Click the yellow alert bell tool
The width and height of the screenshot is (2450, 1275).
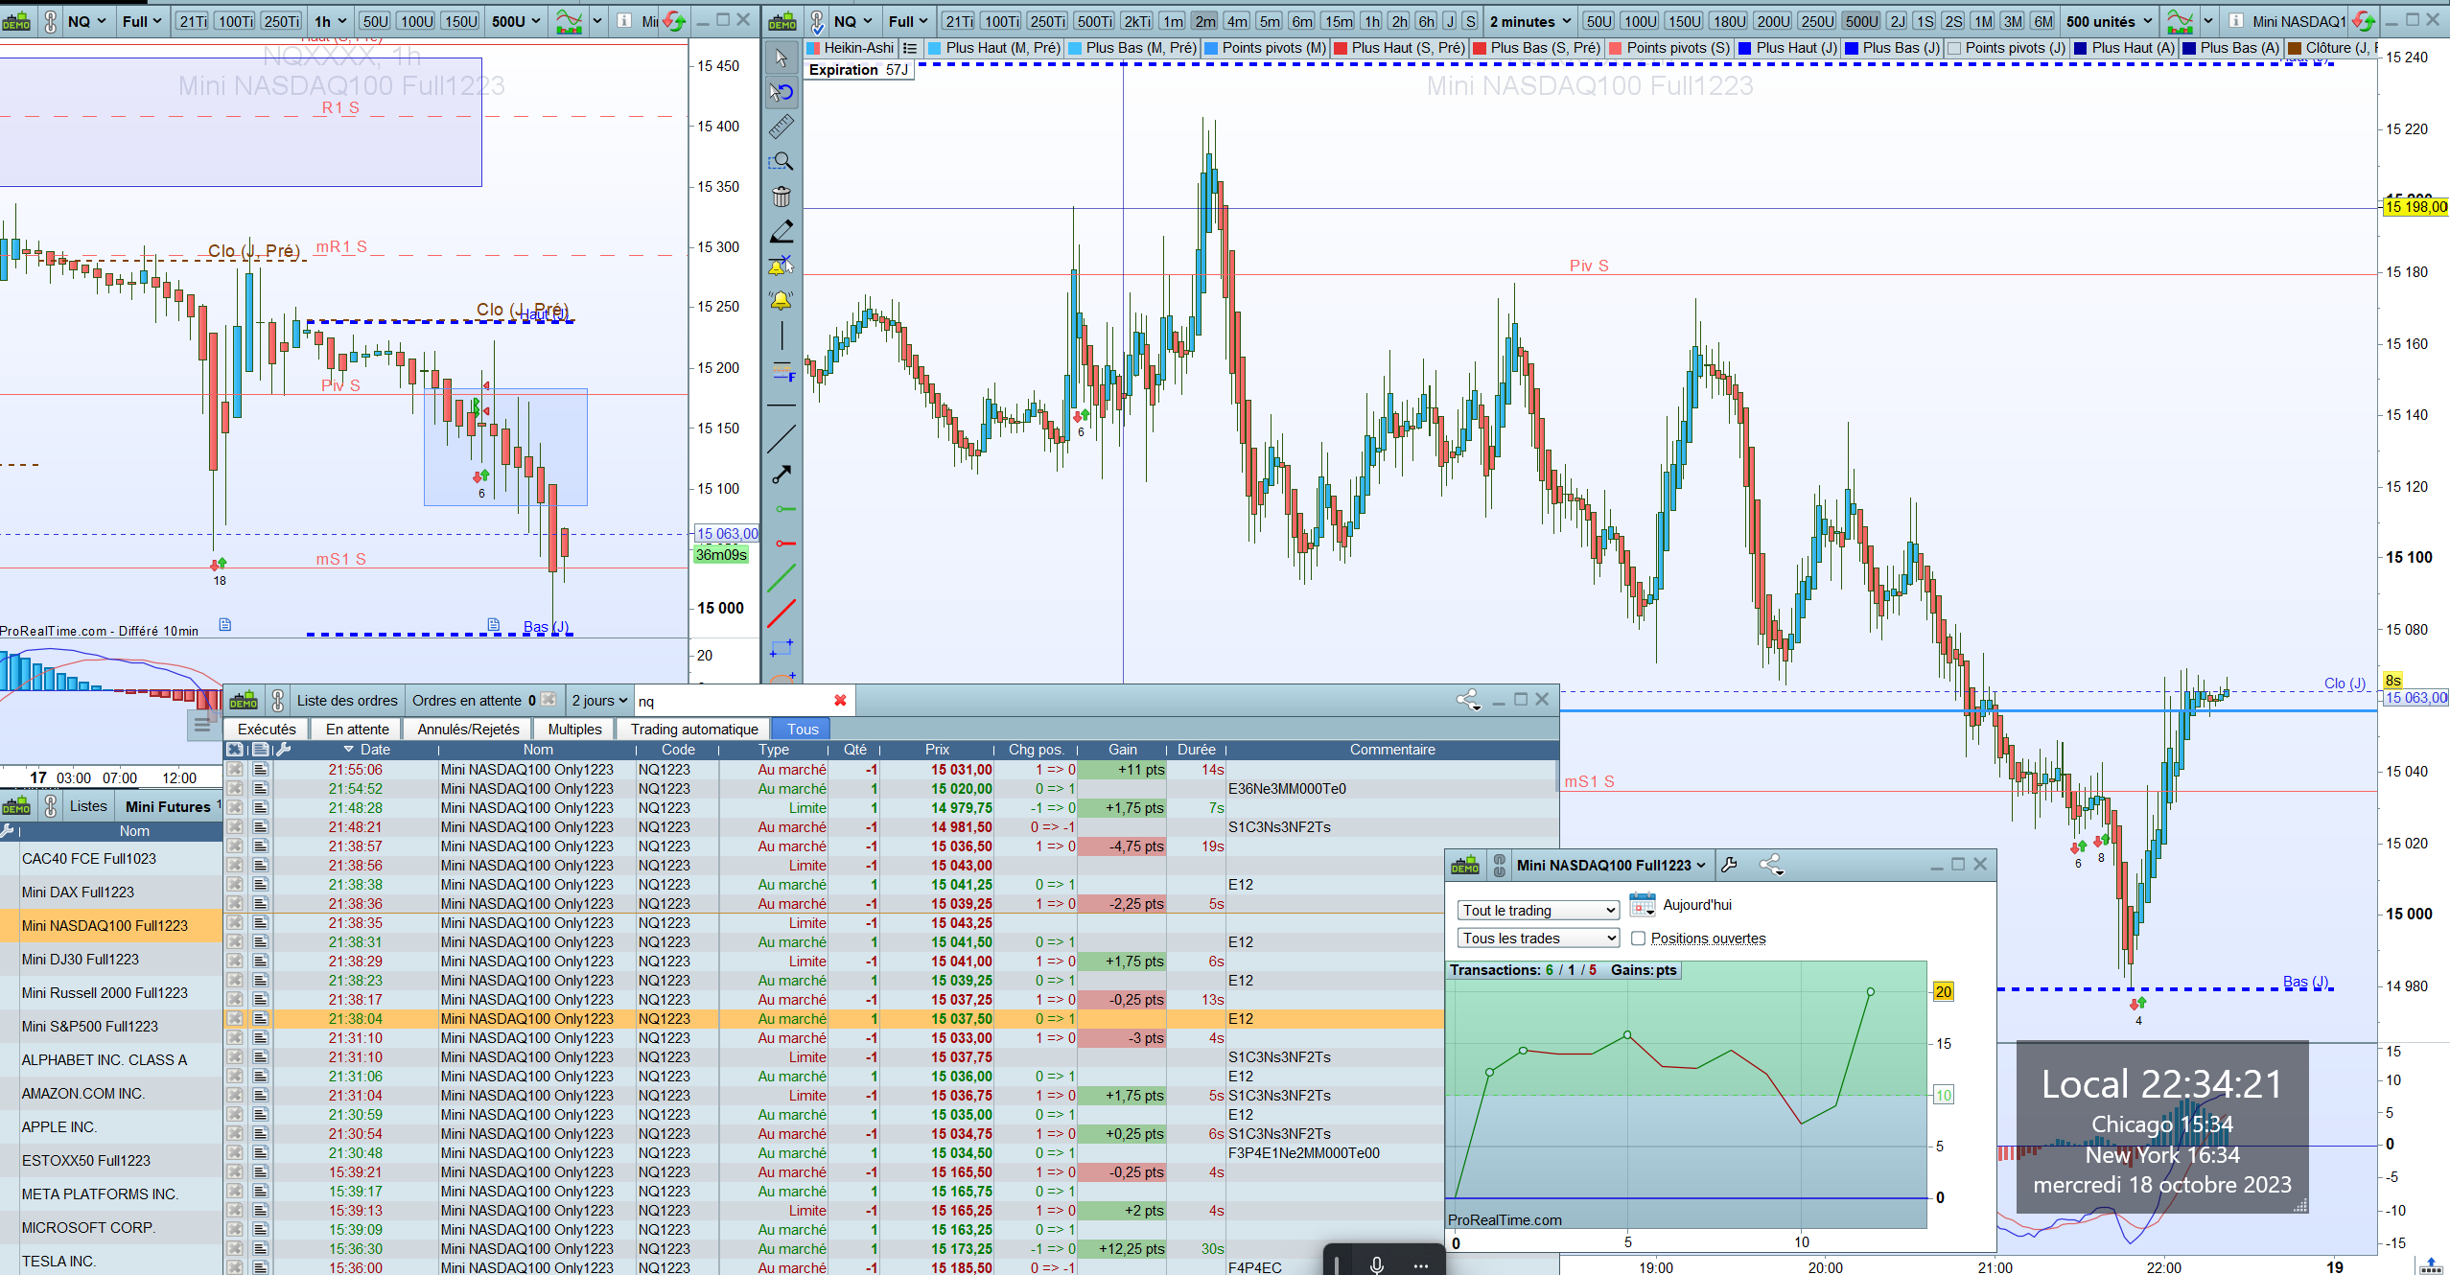782,301
